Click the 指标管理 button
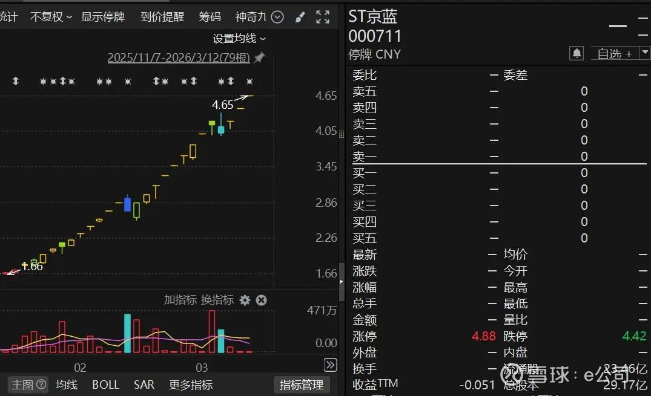Viewport: 651px width, 396px height. pyautogui.click(x=302, y=385)
